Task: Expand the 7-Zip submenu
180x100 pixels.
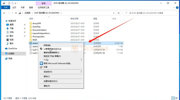Action: tap(61, 60)
